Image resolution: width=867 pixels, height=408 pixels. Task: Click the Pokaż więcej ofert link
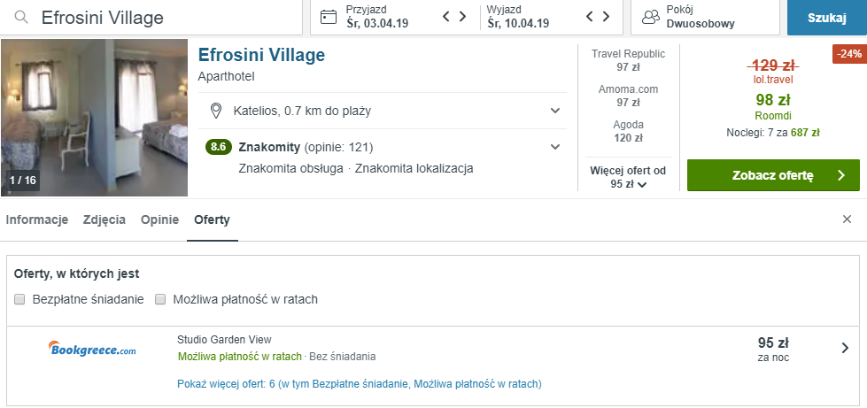coord(360,384)
